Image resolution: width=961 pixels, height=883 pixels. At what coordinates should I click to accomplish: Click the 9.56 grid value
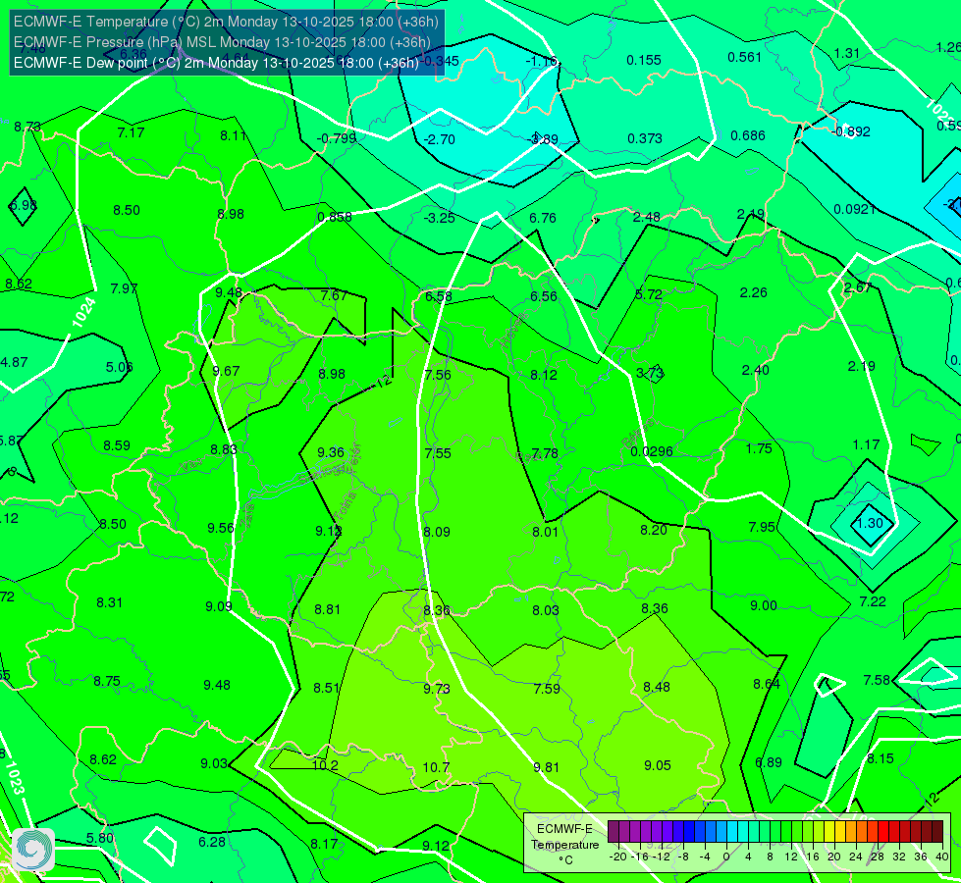221,528
